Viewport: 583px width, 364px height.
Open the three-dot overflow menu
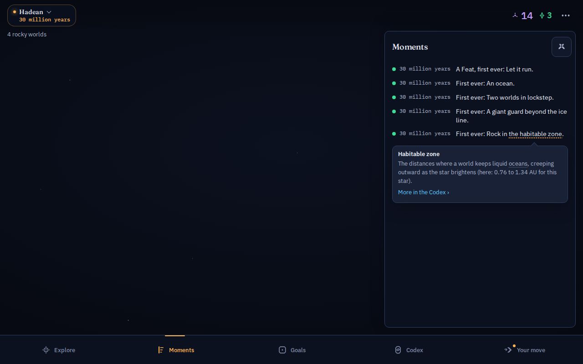566,15
